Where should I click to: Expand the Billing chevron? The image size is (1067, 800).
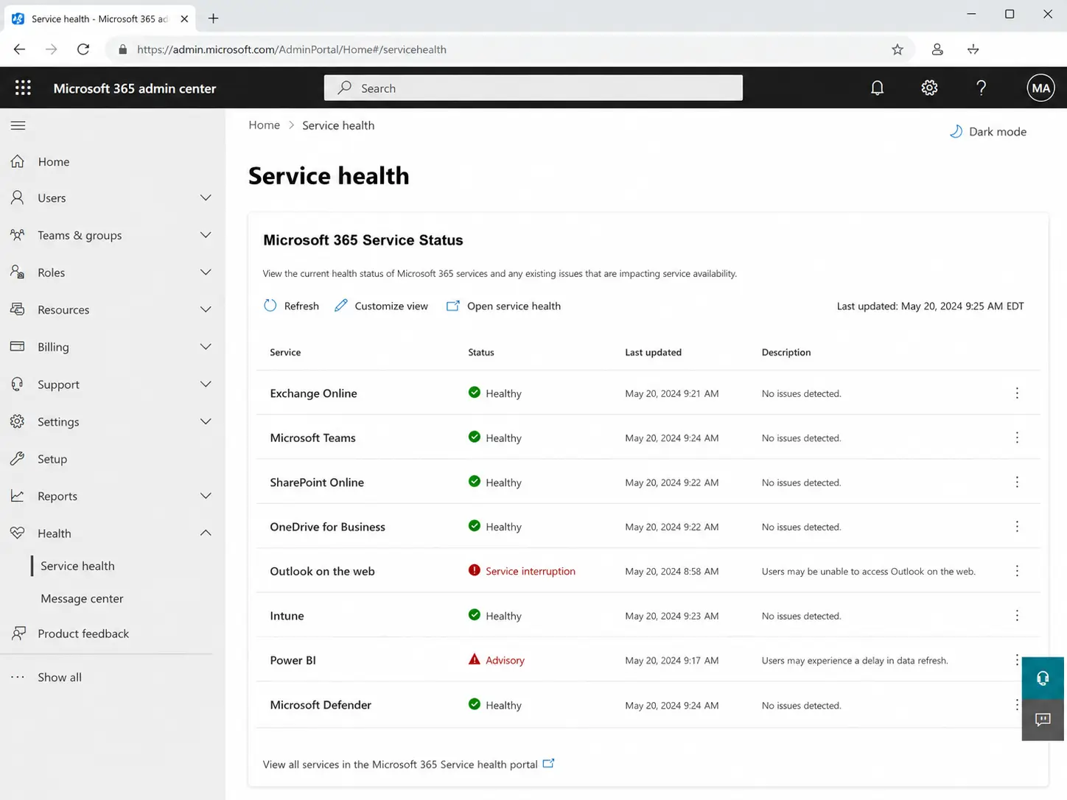click(206, 346)
